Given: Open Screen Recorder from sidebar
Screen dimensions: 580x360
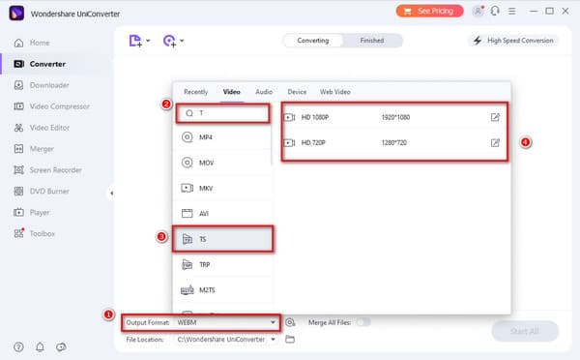Looking at the screenshot, I should [x=47, y=170].
